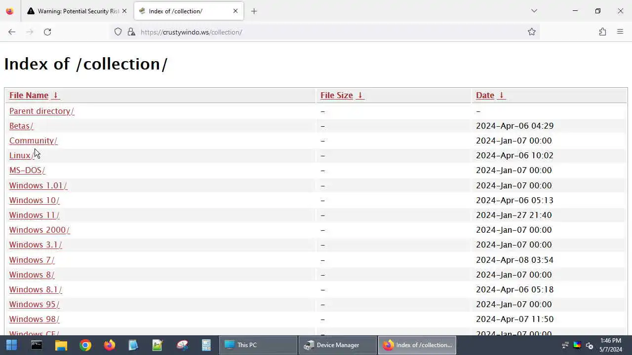This screenshot has height=355, width=632.
Task: Click date 2024-Jan-27 21:40 for Windows 11
Action: tap(514, 215)
